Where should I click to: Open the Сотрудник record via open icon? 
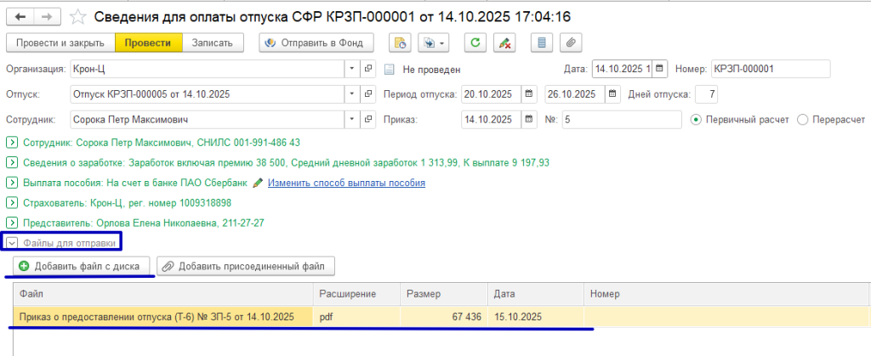[x=368, y=120]
